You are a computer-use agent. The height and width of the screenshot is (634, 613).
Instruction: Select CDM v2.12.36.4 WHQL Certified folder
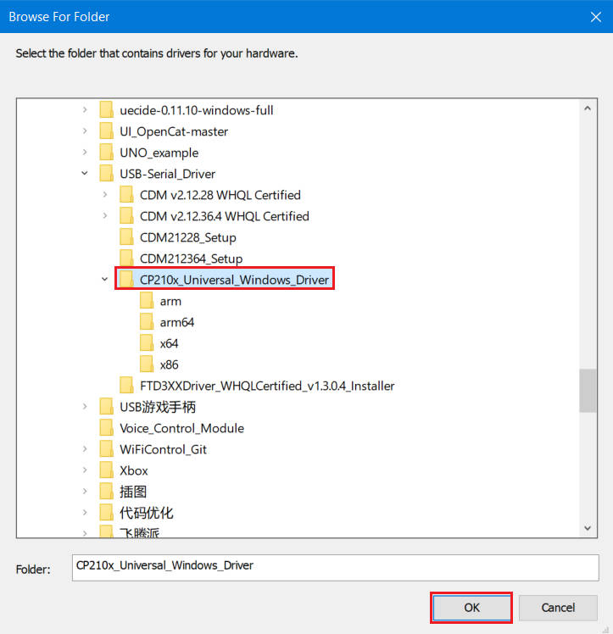[224, 216]
